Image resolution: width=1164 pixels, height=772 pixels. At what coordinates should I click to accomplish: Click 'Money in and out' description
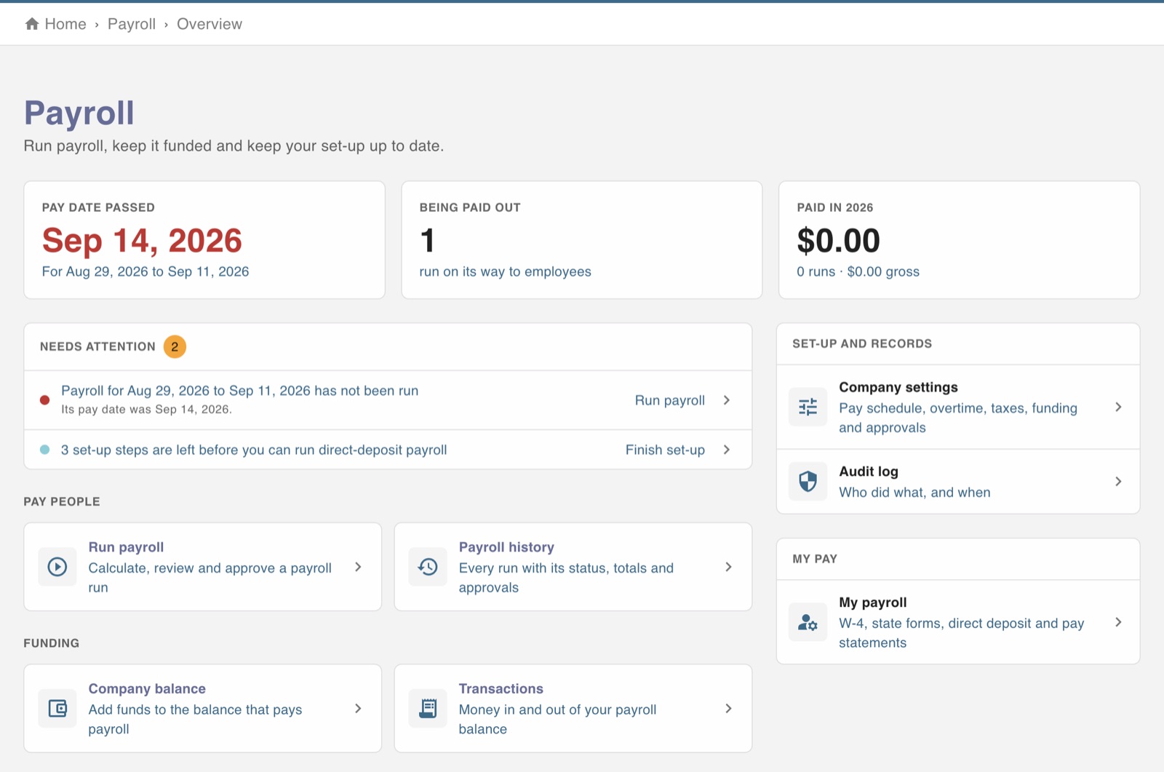click(x=557, y=719)
